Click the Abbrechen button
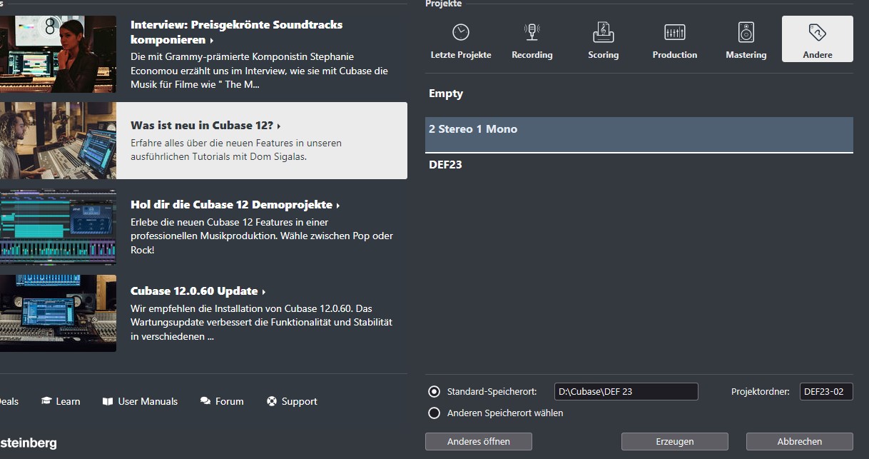 tap(800, 441)
